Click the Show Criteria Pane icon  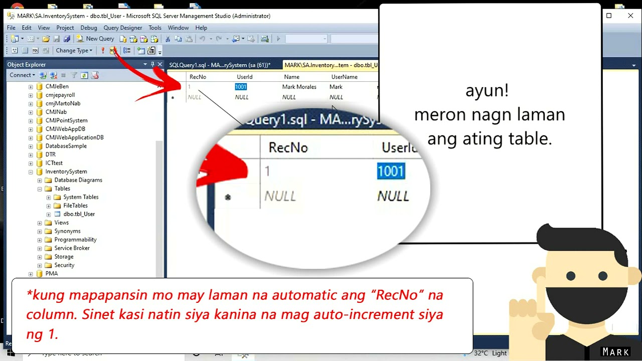pyautogui.click(x=25, y=50)
